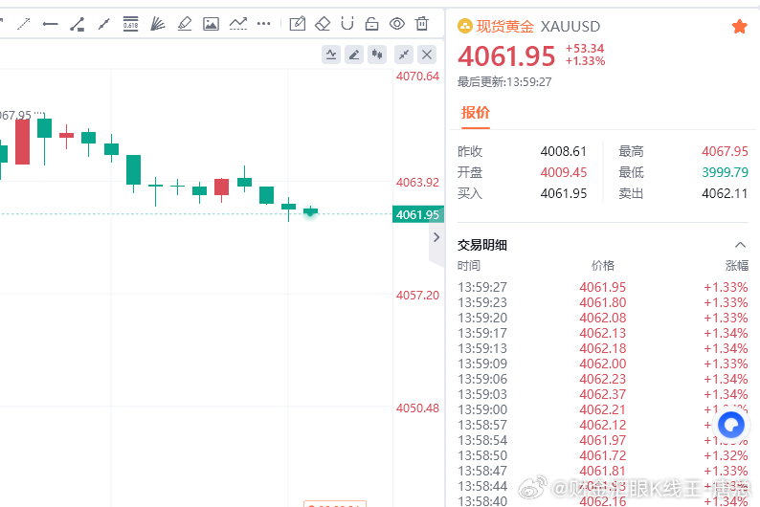The width and height of the screenshot is (760, 507).
Task: Shrink chart from fullscreen view
Action: point(404,55)
